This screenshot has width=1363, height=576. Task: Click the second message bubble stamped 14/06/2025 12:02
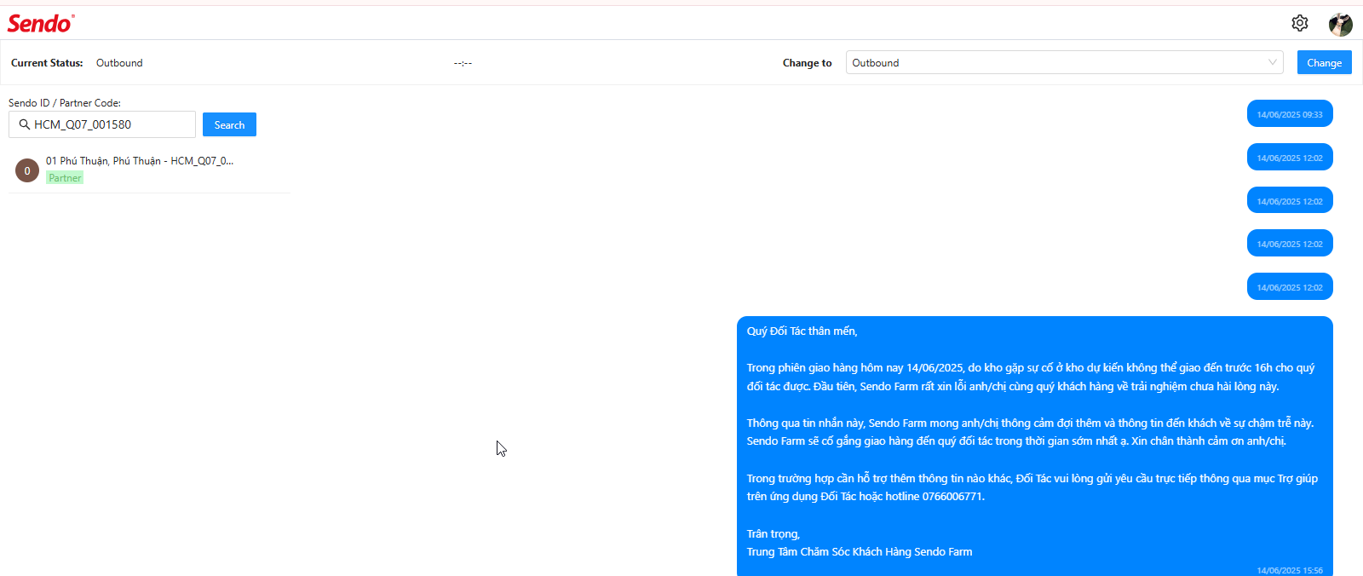(x=1290, y=201)
